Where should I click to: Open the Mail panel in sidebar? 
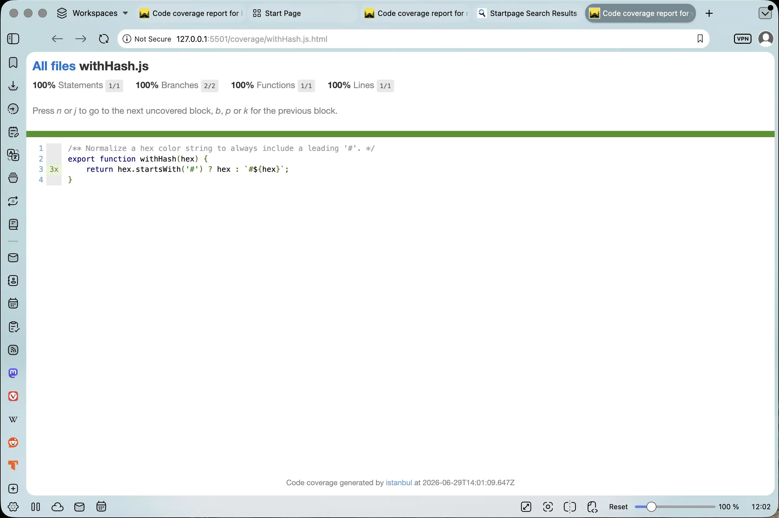pyautogui.click(x=13, y=258)
